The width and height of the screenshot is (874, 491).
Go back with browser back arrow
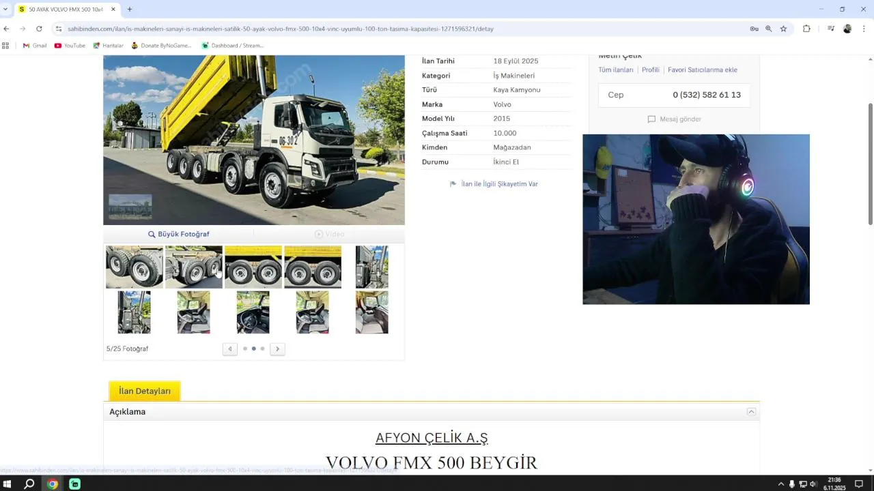click(x=6, y=29)
